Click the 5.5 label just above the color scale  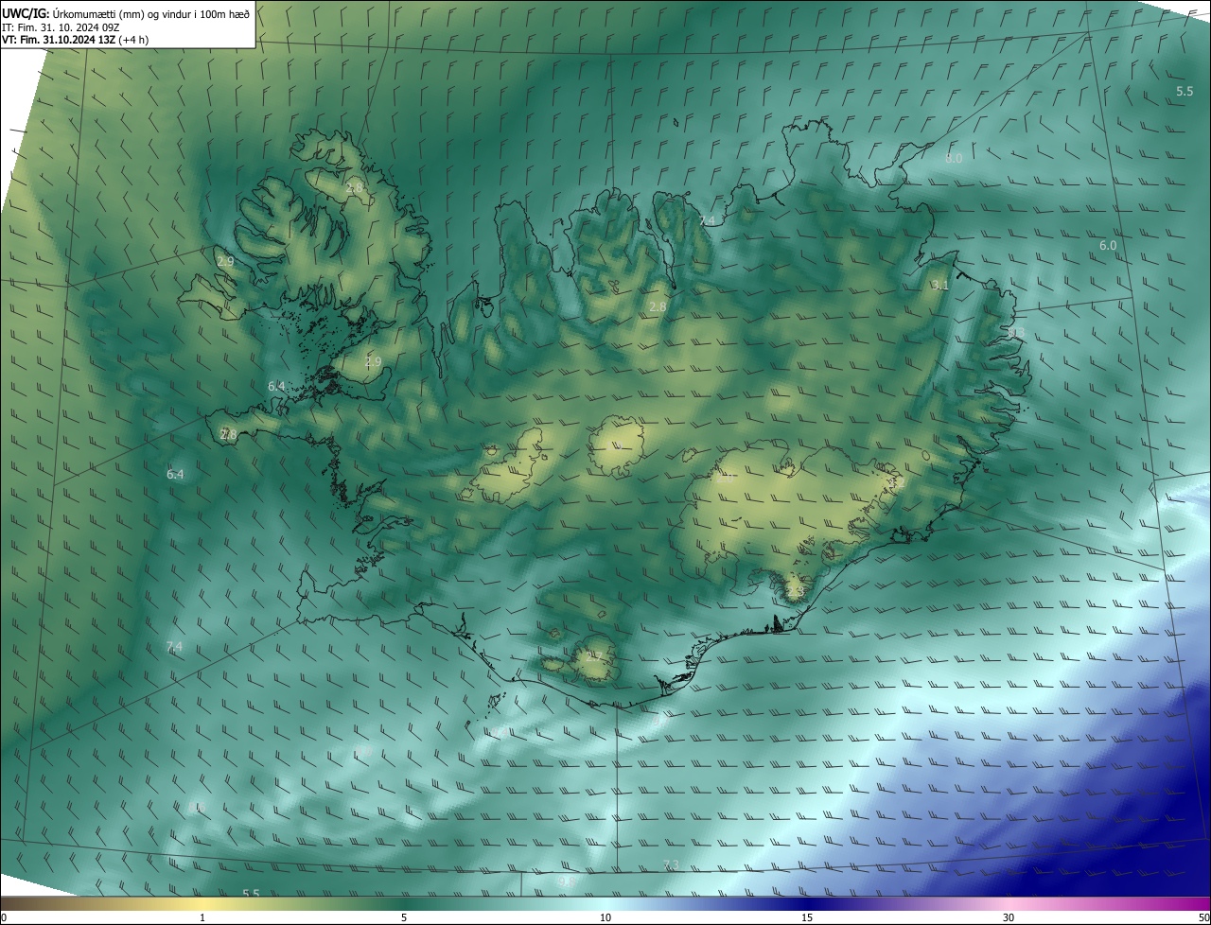(x=251, y=894)
